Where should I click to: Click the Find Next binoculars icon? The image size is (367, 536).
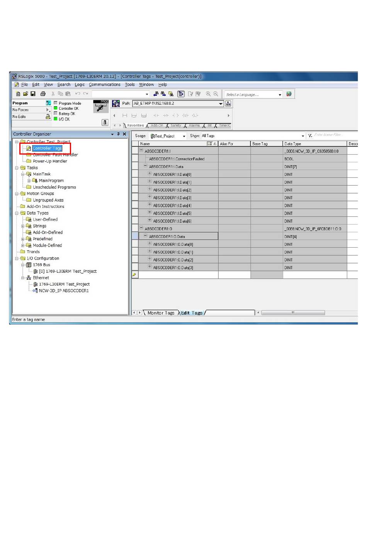pyautogui.click(x=163, y=94)
